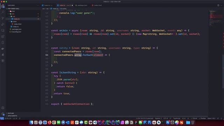Viewport: 224px width, 126px height.
Task: Open the Manage gear icon
Action: tap(3, 114)
